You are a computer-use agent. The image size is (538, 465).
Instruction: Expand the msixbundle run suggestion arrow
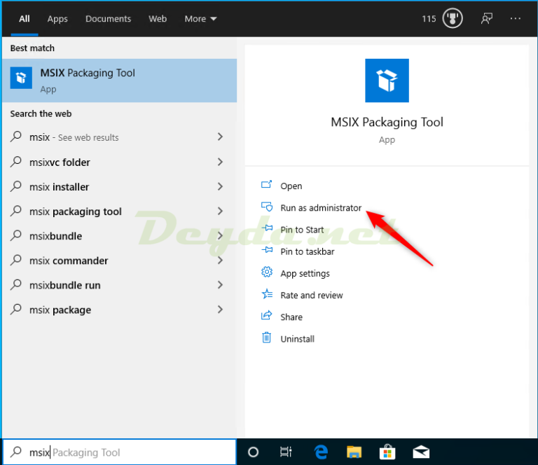pos(220,285)
